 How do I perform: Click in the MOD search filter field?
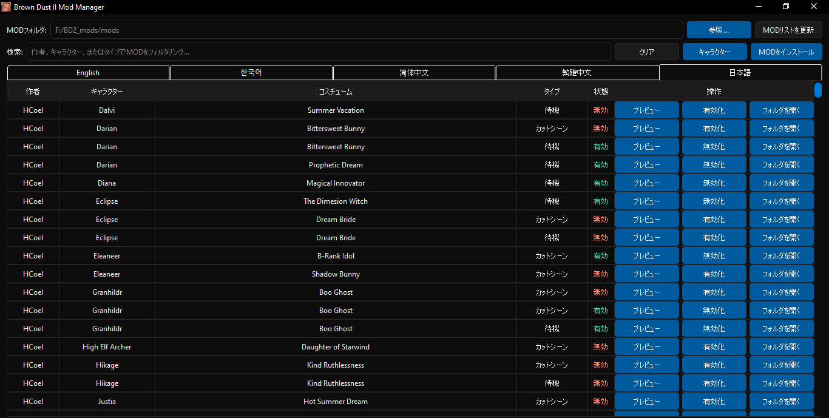(x=319, y=52)
